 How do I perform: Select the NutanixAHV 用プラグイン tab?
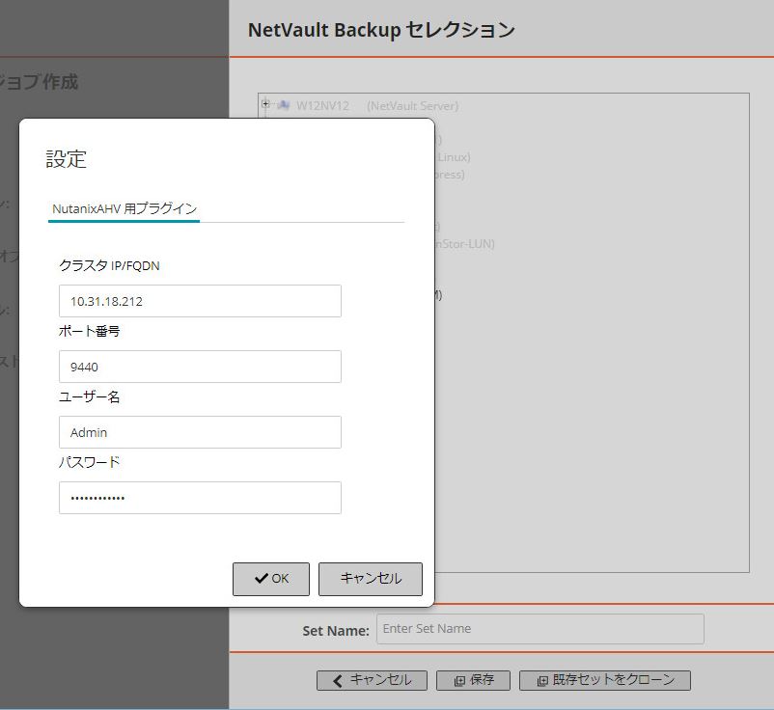point(124,208)
